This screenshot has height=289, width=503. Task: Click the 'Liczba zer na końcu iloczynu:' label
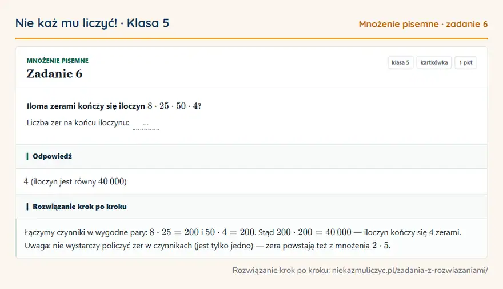click(78, 122)
